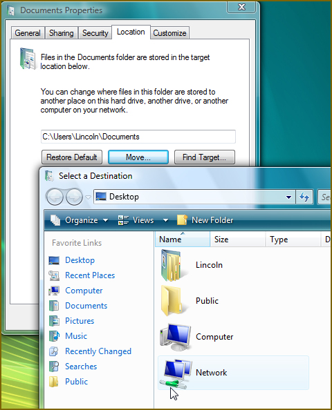
Task: Click the Restore Default button
Action: click(72, 157)
